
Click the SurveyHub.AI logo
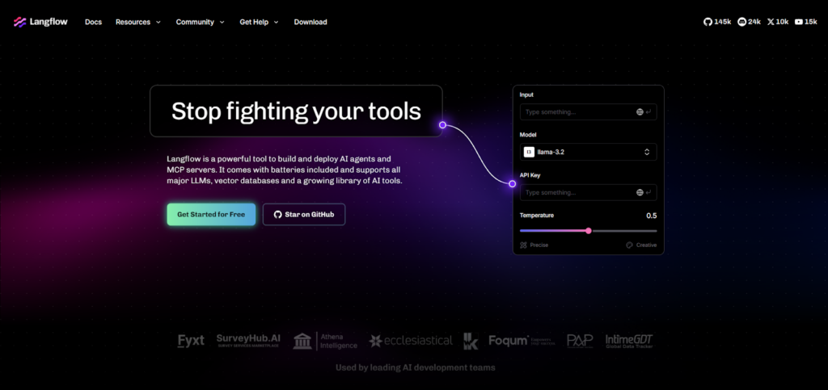pyautogui.click(x=247, y=341)
